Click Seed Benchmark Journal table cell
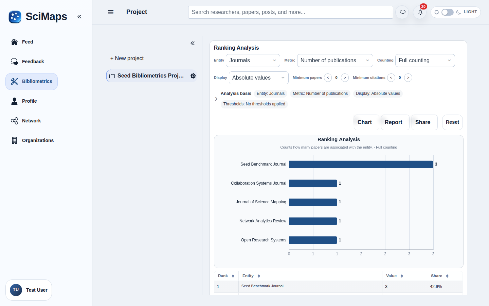489x306 pixels. point(310,286)
